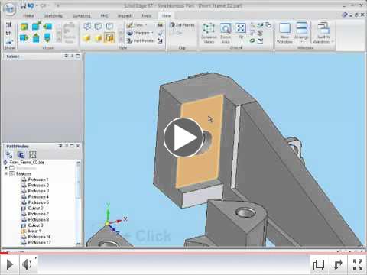
Task: Open the Home ribbon tab
Action: (x=28, y=16)
